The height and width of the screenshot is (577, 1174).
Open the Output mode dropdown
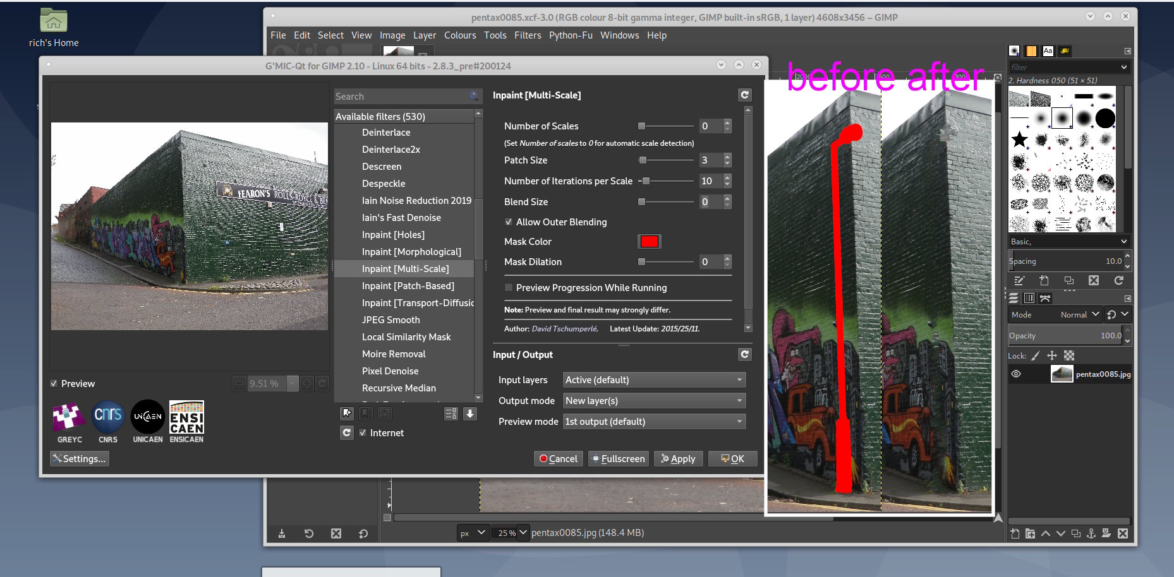click(x=654, y=401)
